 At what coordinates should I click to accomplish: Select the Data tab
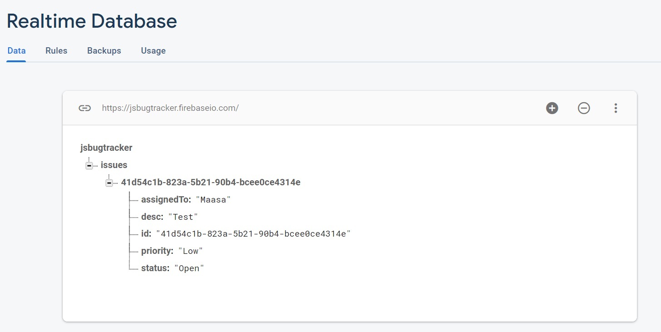pos(16,51)
